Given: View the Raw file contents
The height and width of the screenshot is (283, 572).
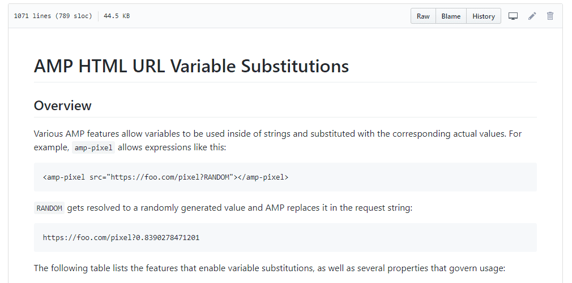Looking at the screenshot, I should [x=423, y=16].
